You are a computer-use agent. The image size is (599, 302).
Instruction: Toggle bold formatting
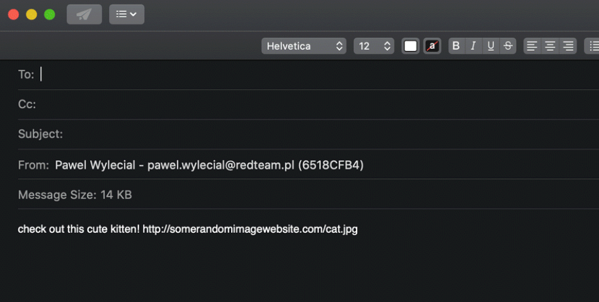point(456,46)
